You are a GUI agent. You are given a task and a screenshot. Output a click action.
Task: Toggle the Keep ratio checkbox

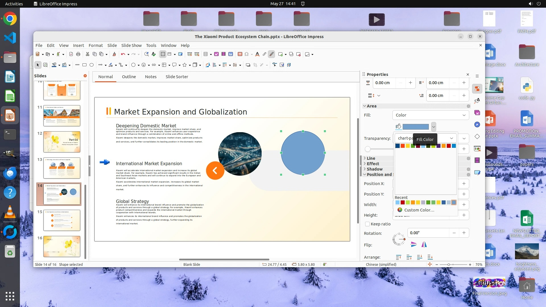tap(367, 224)
